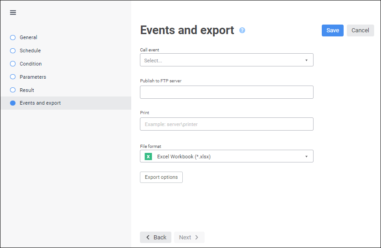381x248 pixels.
Task: Open Export options
Action: (161, 177)
